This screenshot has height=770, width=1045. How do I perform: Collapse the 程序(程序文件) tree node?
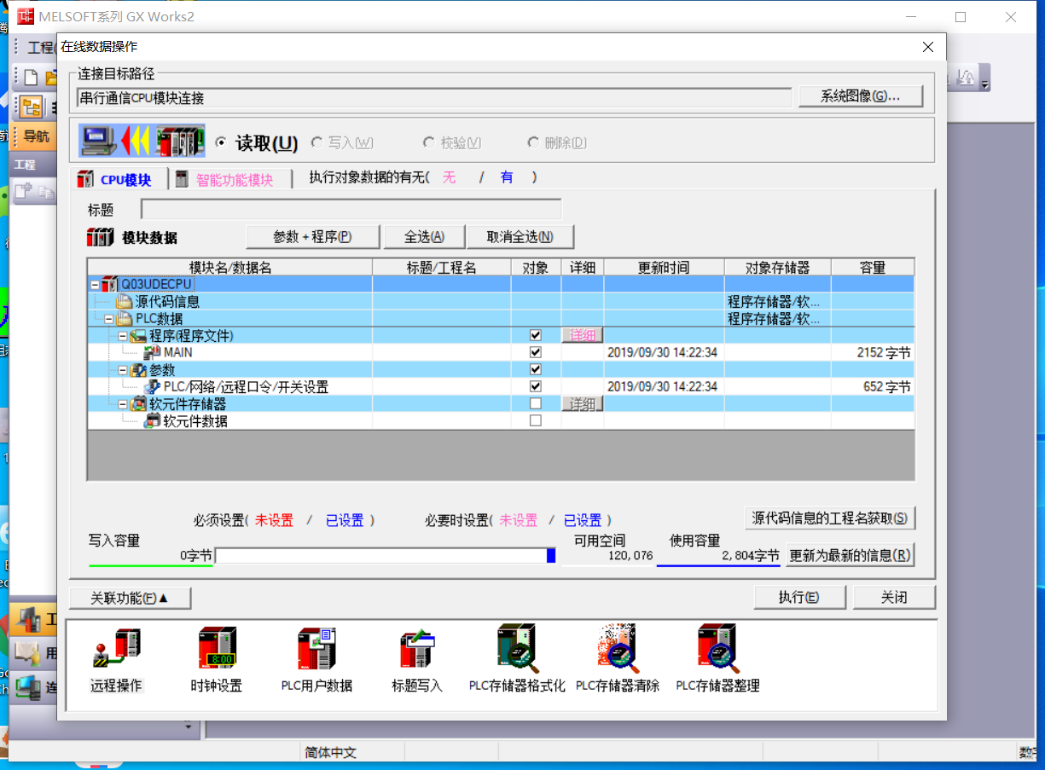tap(122, 335)
